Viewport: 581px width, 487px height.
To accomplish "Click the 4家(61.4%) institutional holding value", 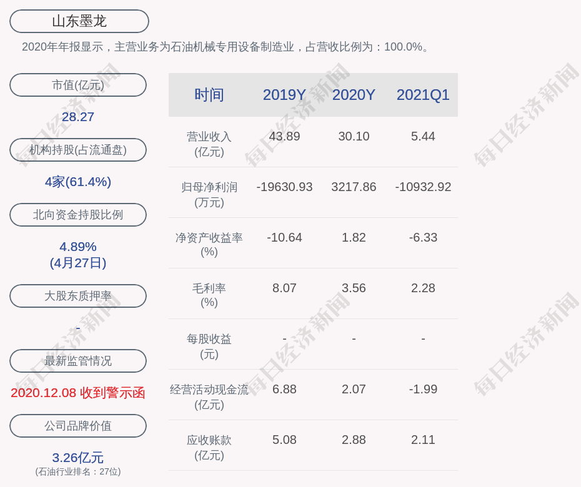I will [x=78, y=182].
